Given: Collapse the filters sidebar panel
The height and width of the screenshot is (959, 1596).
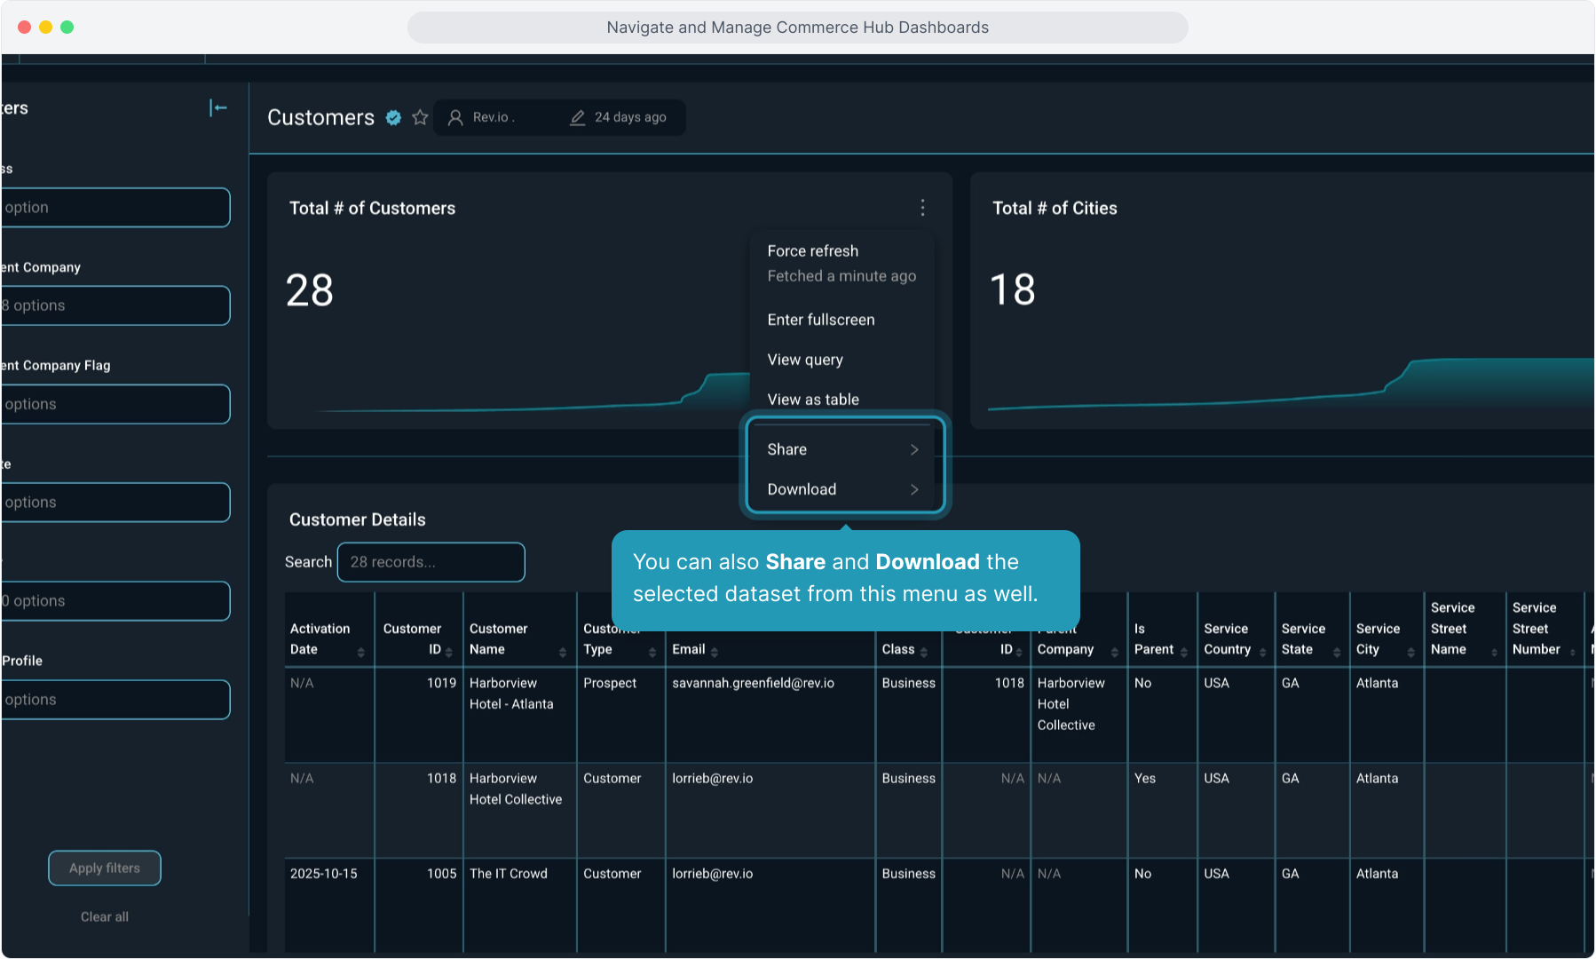Looking at the screenshot, I should point(218,108).
